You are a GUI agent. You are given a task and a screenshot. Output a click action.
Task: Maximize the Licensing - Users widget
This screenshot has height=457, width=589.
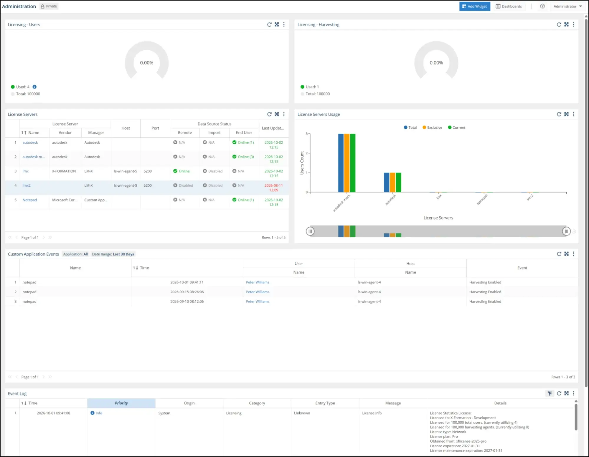(277, 24)
